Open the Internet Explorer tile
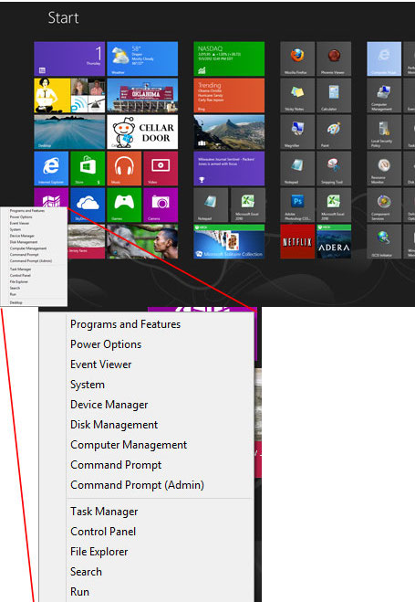This screenshot has height=602, width=415. tap(51, 169)
